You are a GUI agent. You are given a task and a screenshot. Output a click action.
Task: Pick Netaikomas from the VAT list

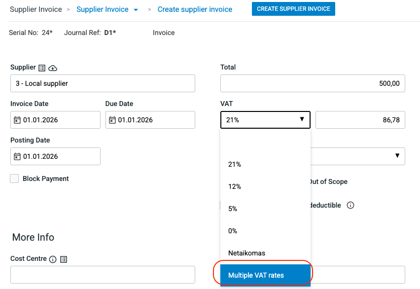click(246, 253)
